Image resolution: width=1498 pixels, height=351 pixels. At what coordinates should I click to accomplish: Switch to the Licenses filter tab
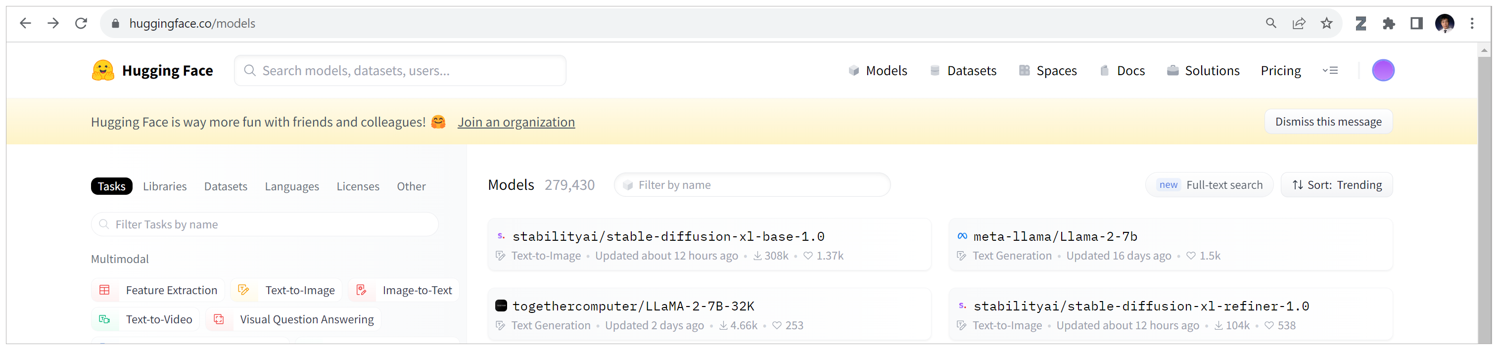(358, 186)
